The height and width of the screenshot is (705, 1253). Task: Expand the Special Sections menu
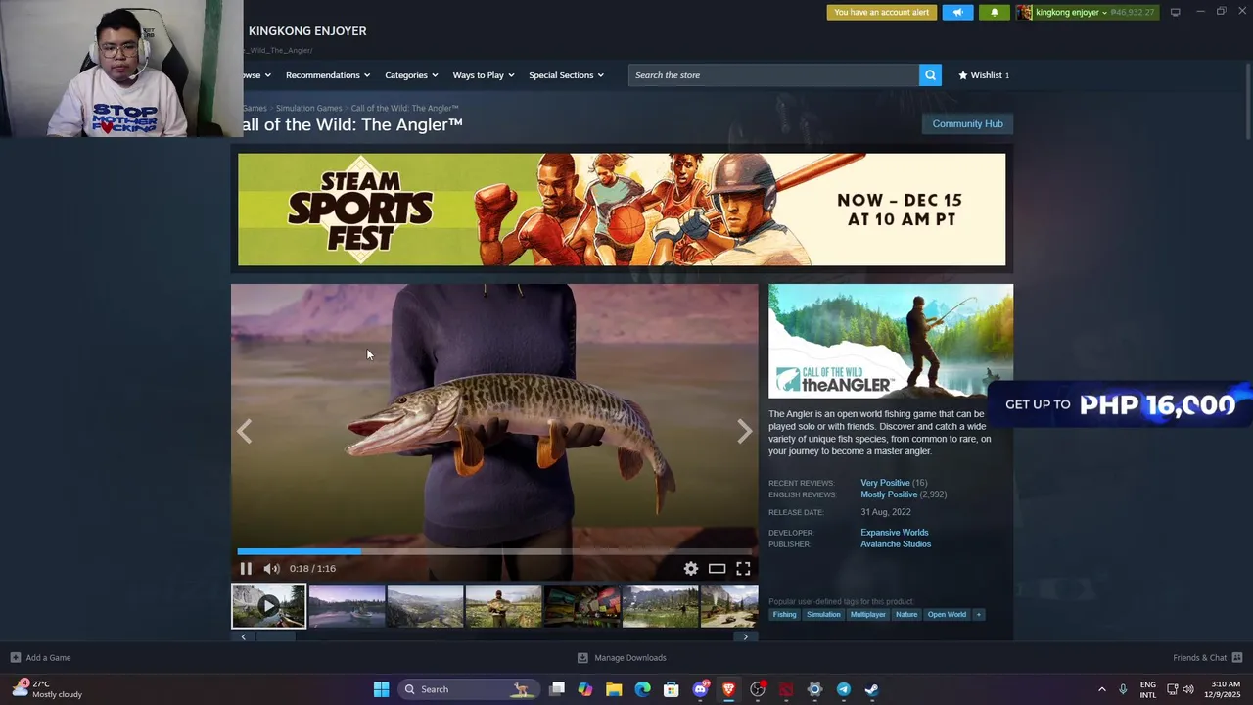tap(566, 75)
